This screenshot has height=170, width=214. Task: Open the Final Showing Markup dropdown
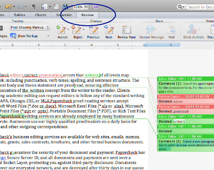click(x=30, y=28)
